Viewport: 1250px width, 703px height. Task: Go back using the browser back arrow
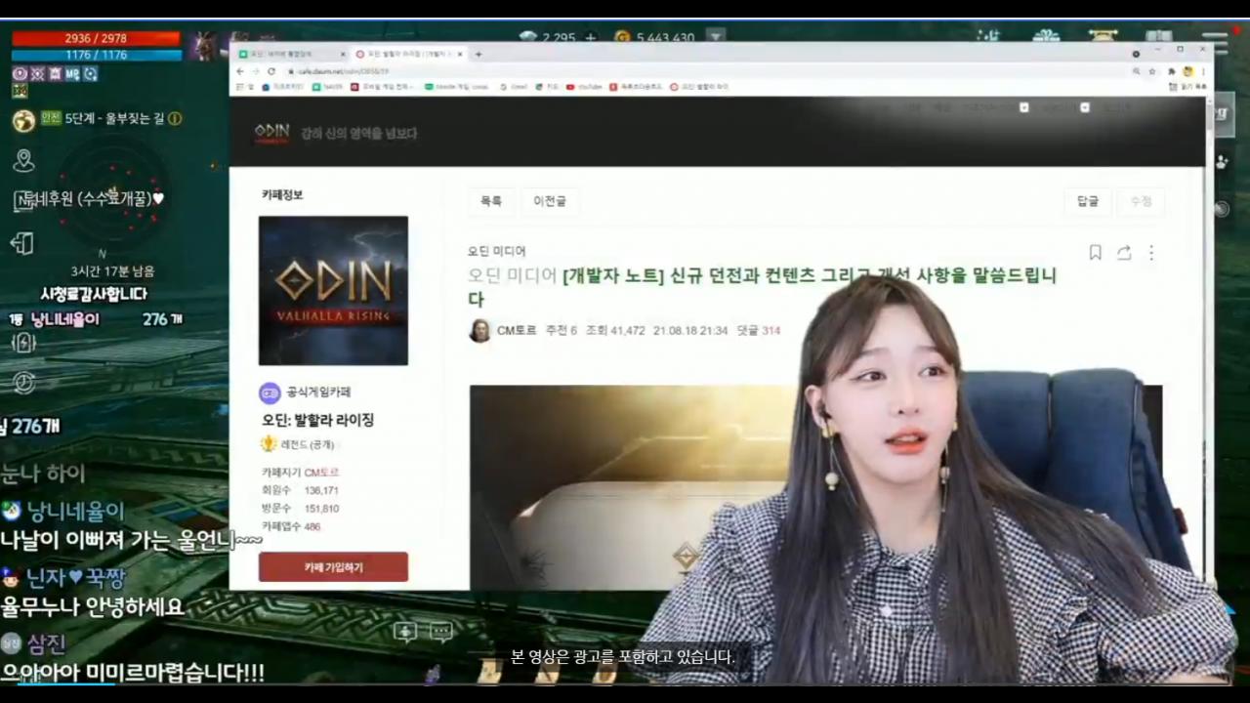click(240, 69)
